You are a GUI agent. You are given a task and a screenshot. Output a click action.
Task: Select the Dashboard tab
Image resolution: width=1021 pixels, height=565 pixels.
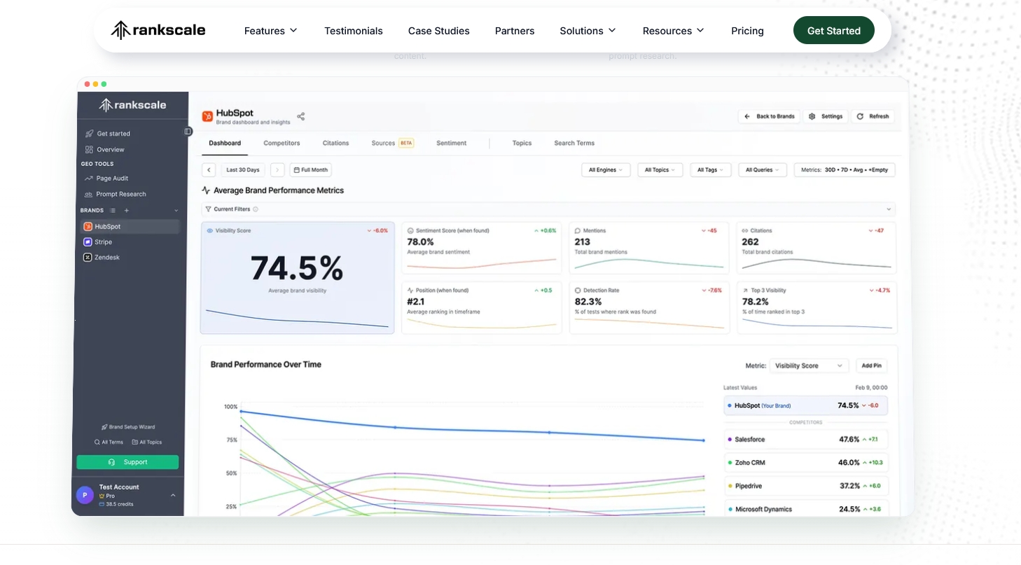pos(225,143)
